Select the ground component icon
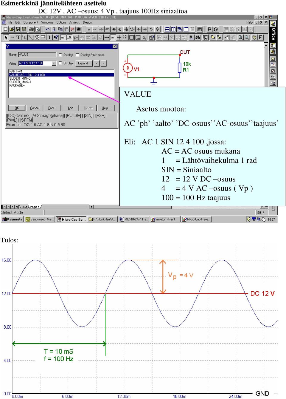Viewport: 286px width, 399px height. (x=89, y=29)
